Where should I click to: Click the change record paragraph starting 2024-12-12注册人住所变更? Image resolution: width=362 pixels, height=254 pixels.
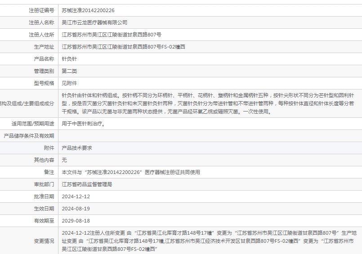pos(209,241)
